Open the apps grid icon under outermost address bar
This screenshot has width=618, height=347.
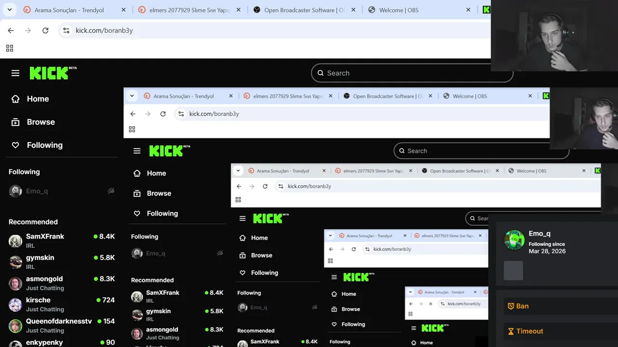tap(10, 48)
